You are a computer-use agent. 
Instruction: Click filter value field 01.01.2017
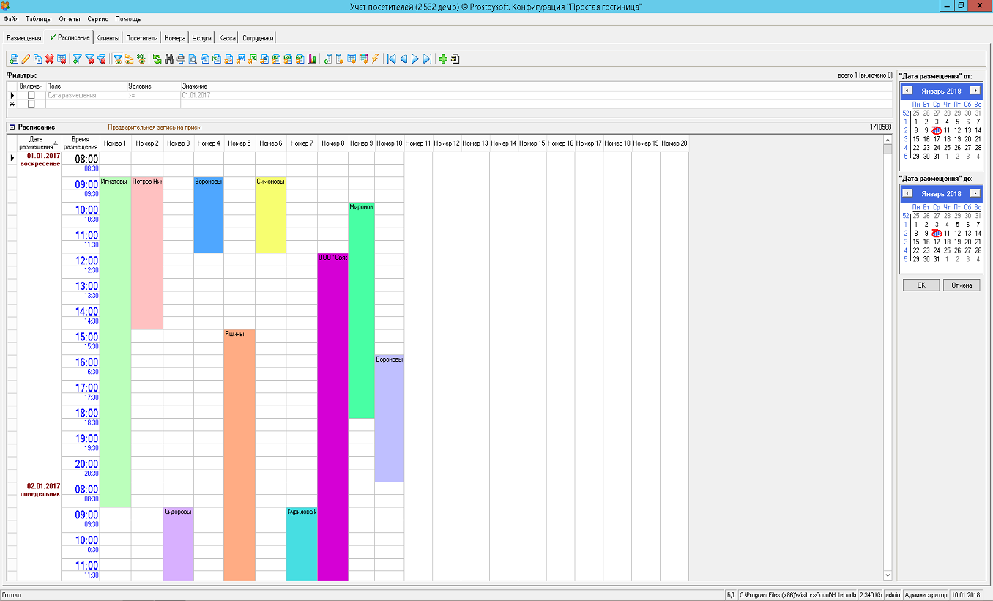537,95
